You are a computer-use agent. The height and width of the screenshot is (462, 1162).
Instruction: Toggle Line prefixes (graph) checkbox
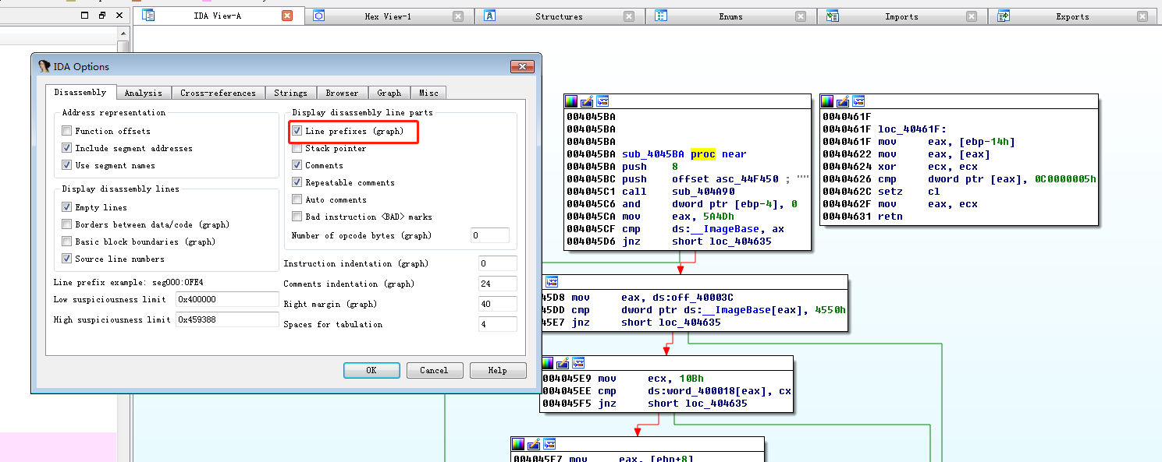click(297, 131)
